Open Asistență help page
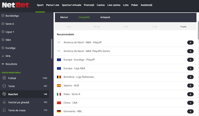199x116 pixels. [146, 5]
